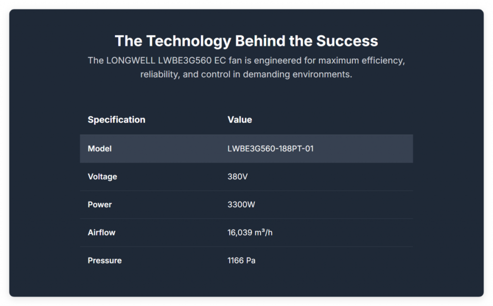Select the Airflow row label
493x306 pixels.
click(101, 233)
